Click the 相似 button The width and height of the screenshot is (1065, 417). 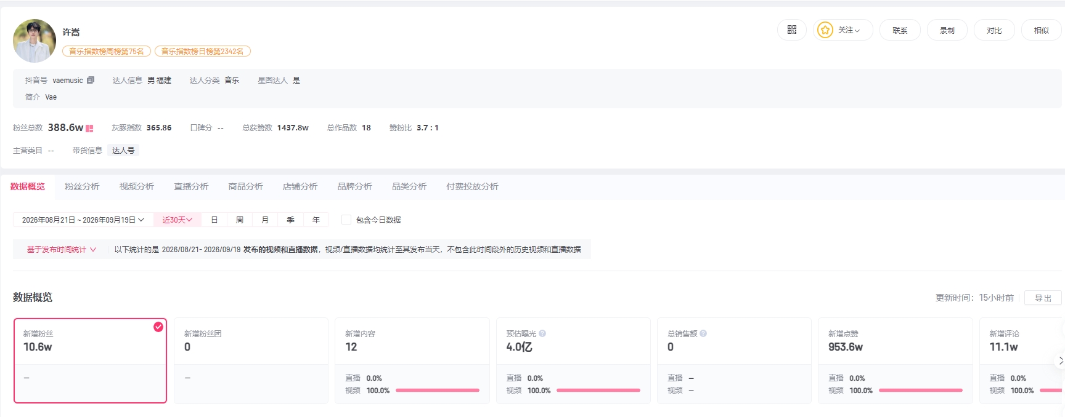(1042, 30)
